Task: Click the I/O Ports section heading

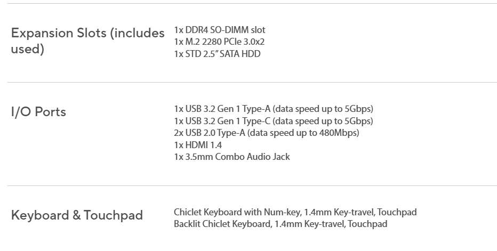Action: tap(38, 112)
